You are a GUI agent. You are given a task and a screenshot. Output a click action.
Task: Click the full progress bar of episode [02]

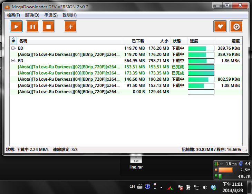[x=201, y=67]
